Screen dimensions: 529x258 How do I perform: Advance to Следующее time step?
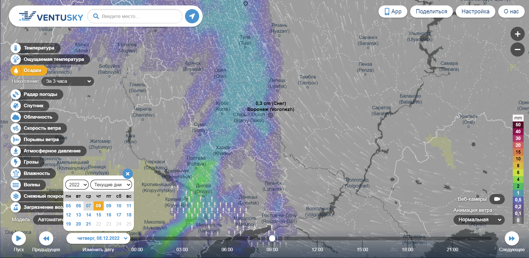click(512, 238)
